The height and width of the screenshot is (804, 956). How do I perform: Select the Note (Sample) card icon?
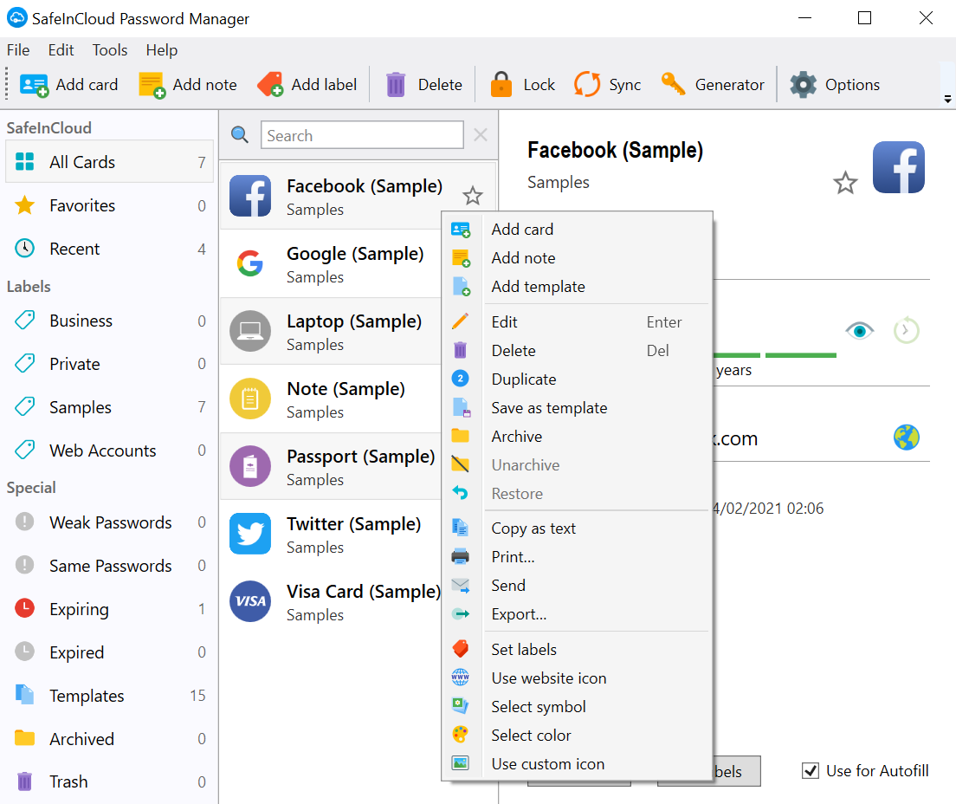(x=250, y=399)
